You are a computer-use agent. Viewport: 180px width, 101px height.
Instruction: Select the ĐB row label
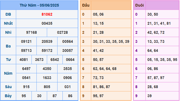coord(8,14)
